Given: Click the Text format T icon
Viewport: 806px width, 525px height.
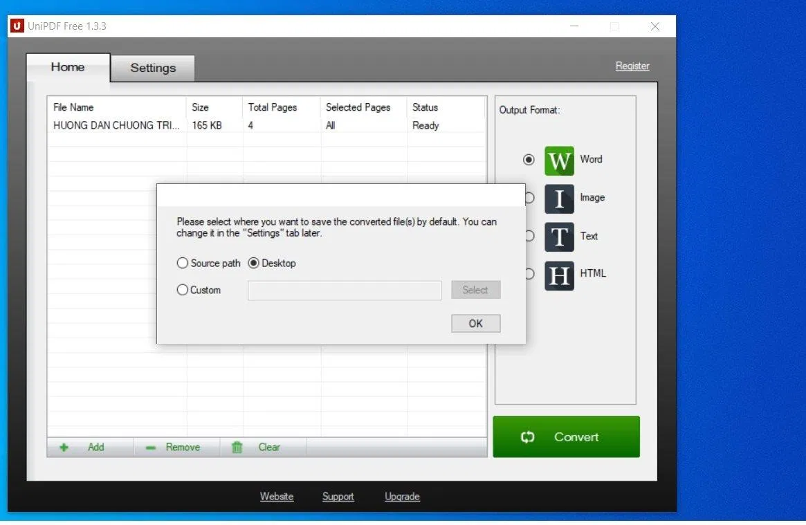Looking at the screenshot, I should tap(559, 237).
